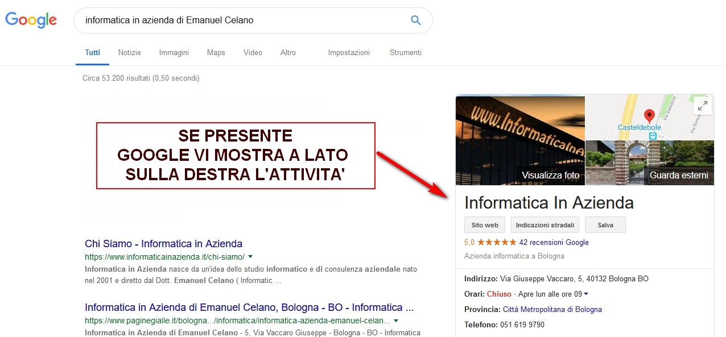Click the 'Azienda informatica a Bologna' text
Image resolution: width=726 pixels, height=337 pixels.
tap(514, 256)
